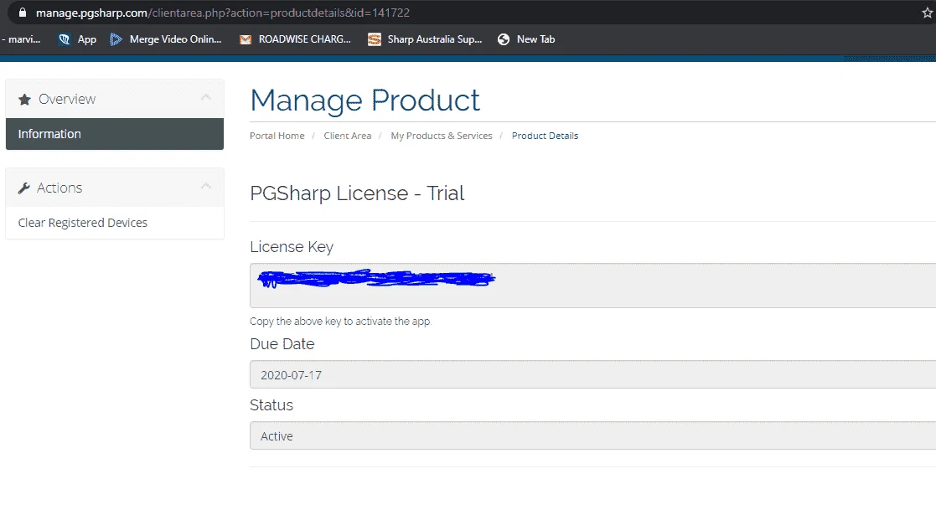Viewport: 936px width, 515px height.
Task: Click the lock icon in address bar
Action: coord(23,13)
